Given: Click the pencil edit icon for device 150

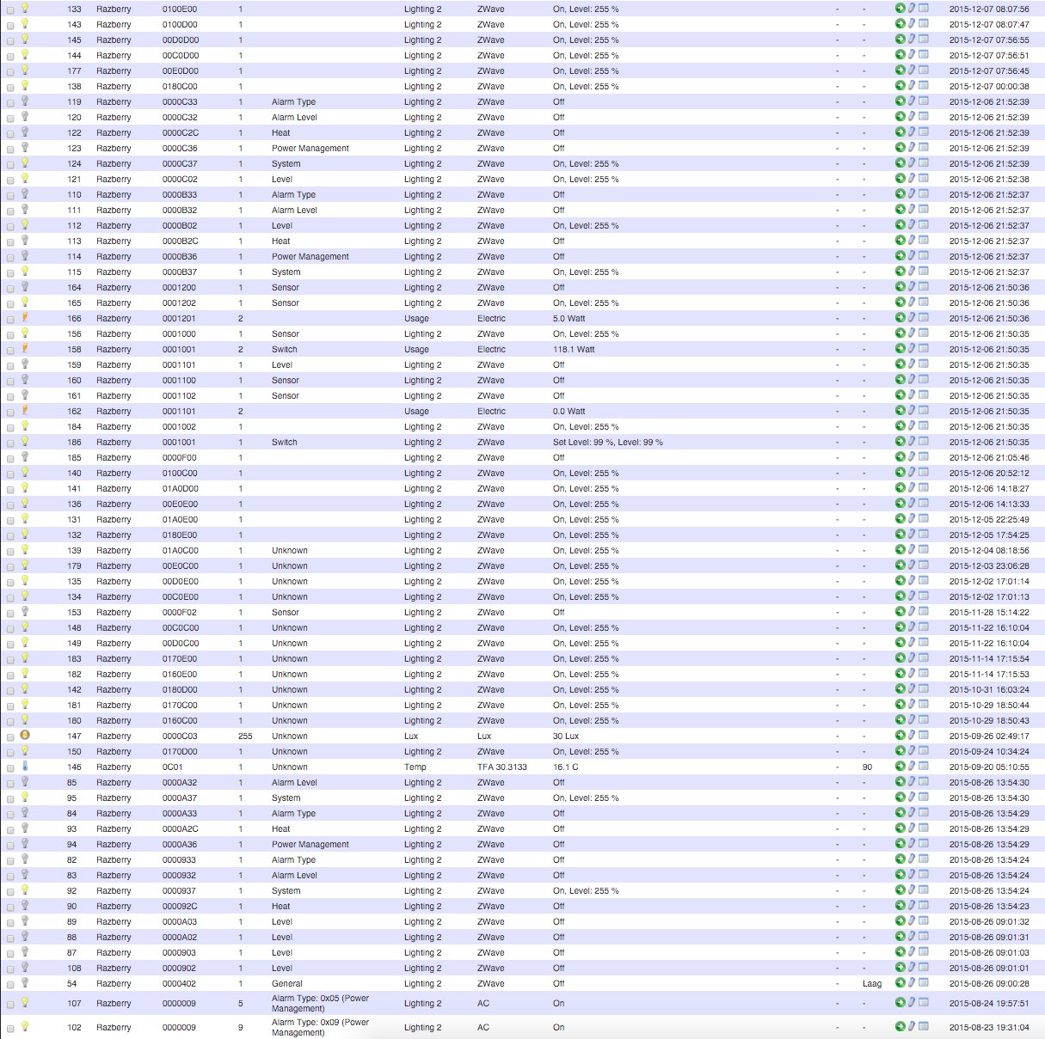Looking at the screenshot, I should tap(910, 751).
